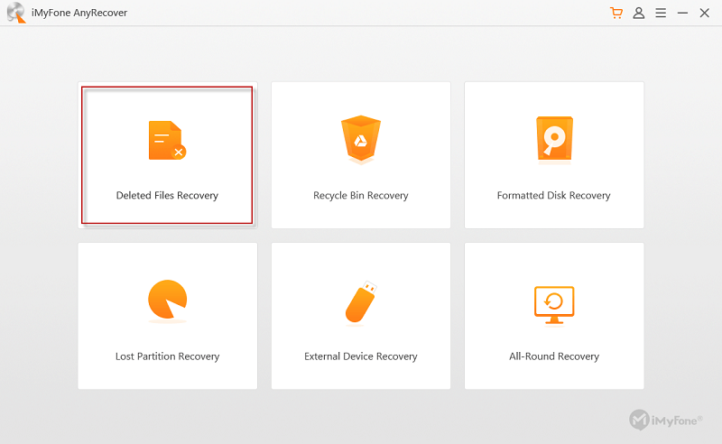Viewport: 722px width, 444px height.
Task: Click the Lost Partition Recovery pie icon
Action: 168,300
